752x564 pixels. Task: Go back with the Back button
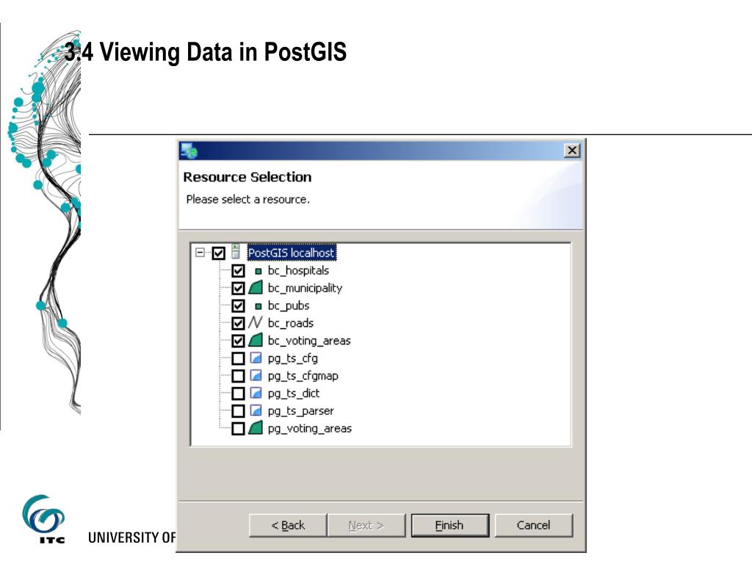tap(288, 526)
